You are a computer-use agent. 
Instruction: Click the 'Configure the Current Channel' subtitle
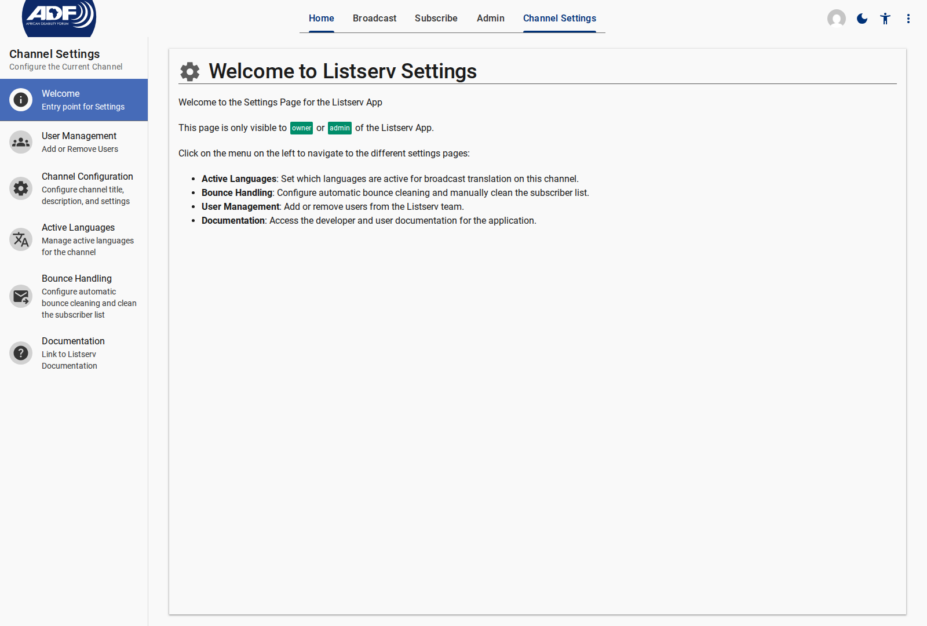65,67
